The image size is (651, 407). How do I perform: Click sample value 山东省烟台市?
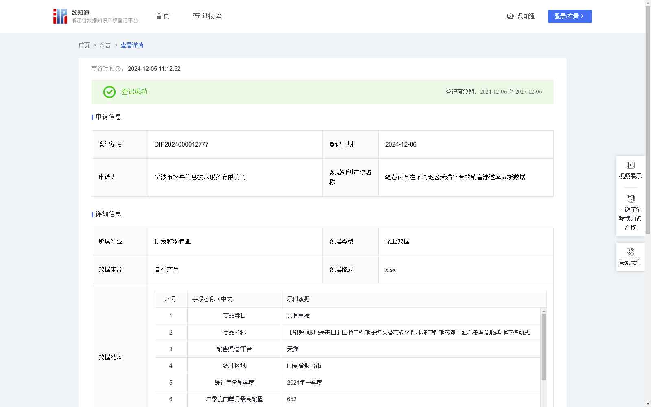(x=304, y=366)
